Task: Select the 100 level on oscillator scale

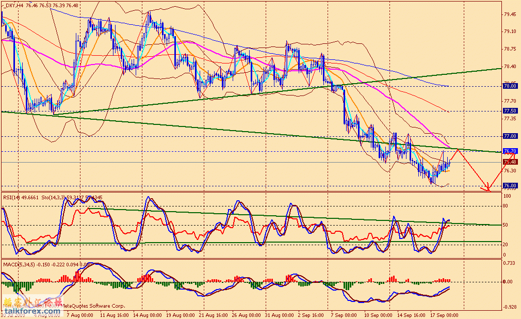Action: 507,196
